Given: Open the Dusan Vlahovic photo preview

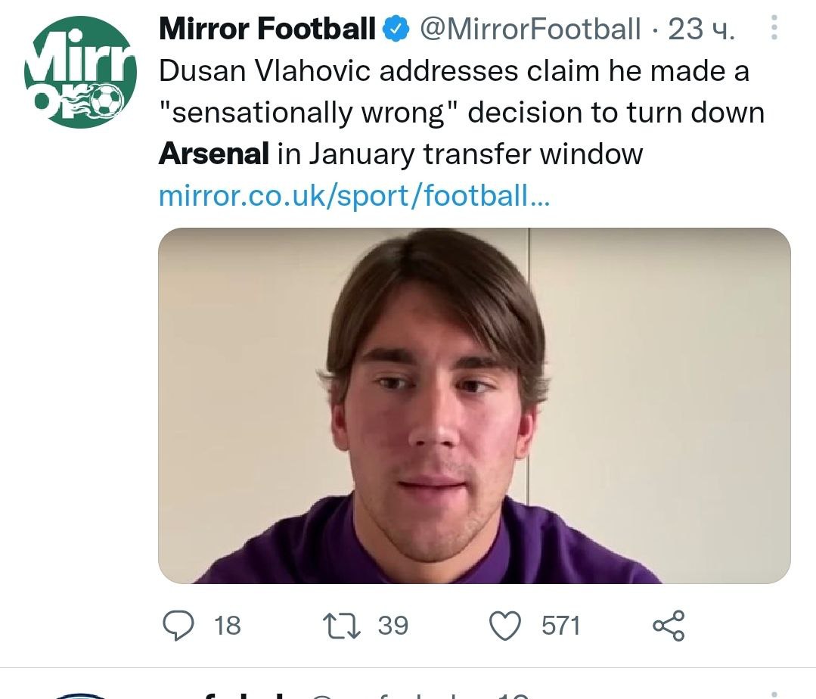Looking at the screenshot, I should click(x=474, y=405).
